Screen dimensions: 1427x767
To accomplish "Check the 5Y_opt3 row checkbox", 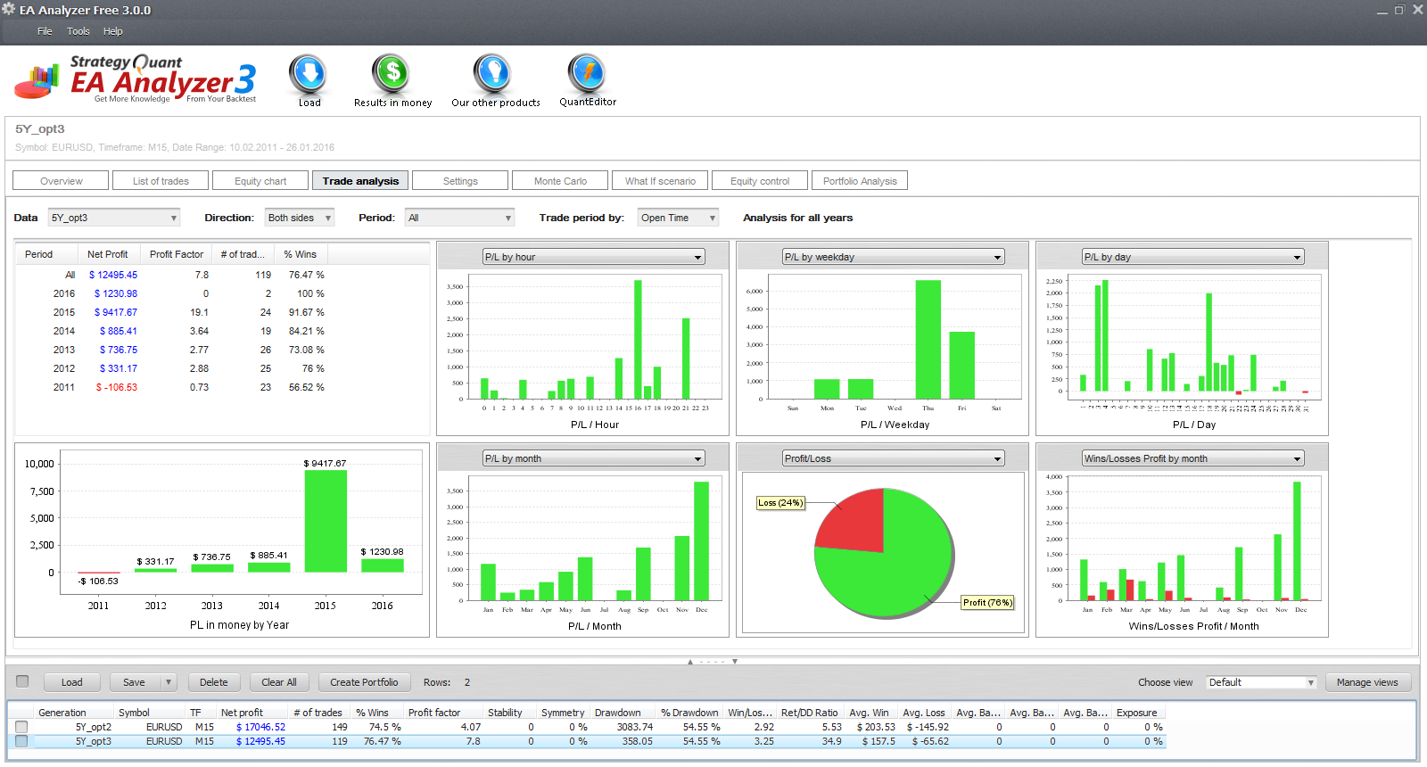I will coord(21,741).
